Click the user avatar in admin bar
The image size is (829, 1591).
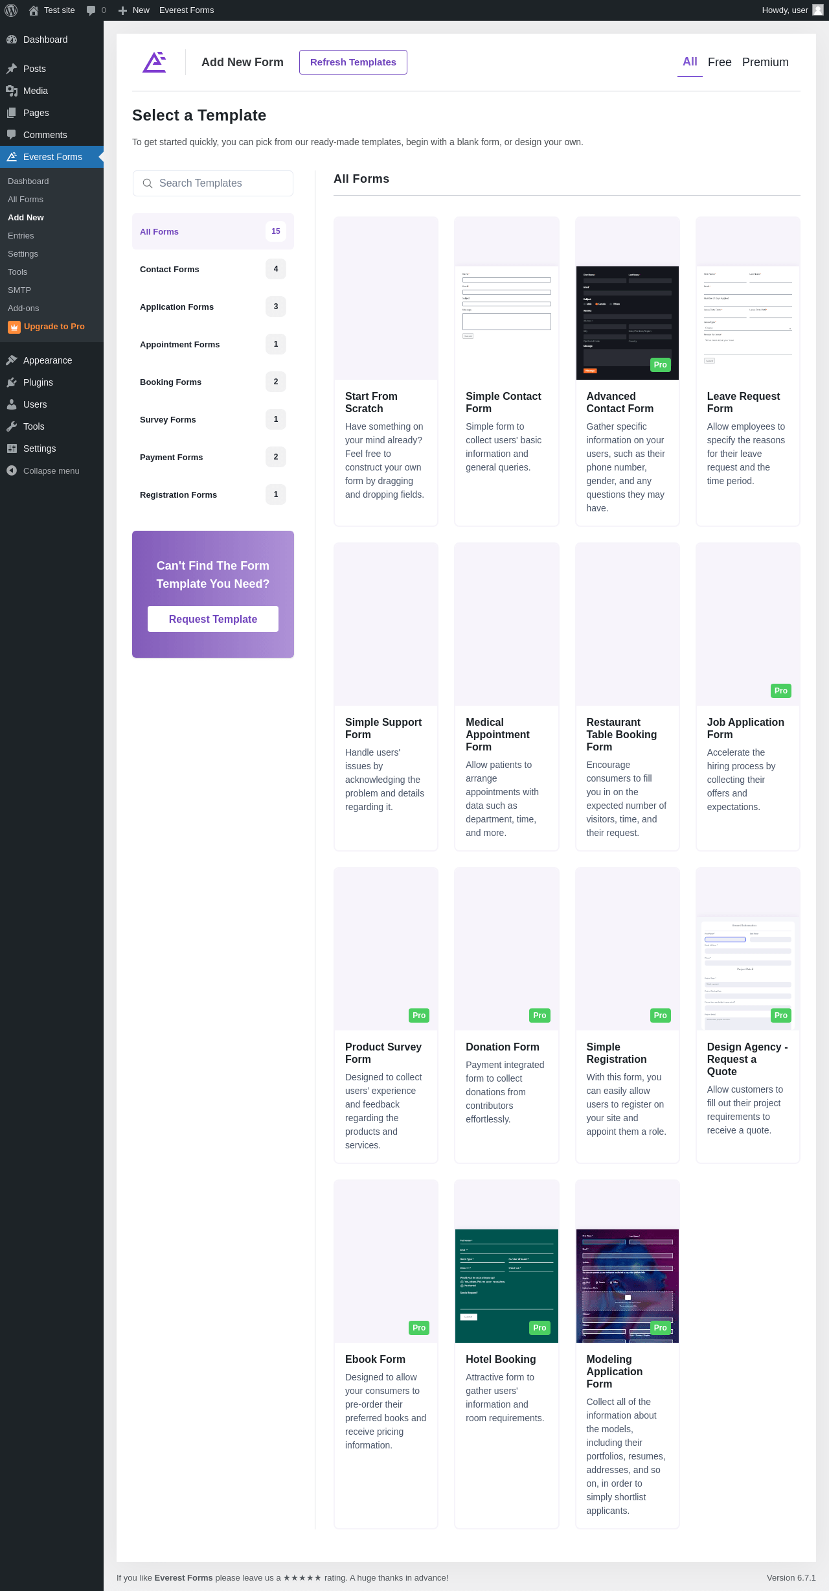pos(818,10)
